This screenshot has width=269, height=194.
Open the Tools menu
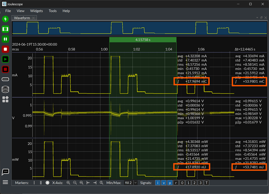[53, 11]
